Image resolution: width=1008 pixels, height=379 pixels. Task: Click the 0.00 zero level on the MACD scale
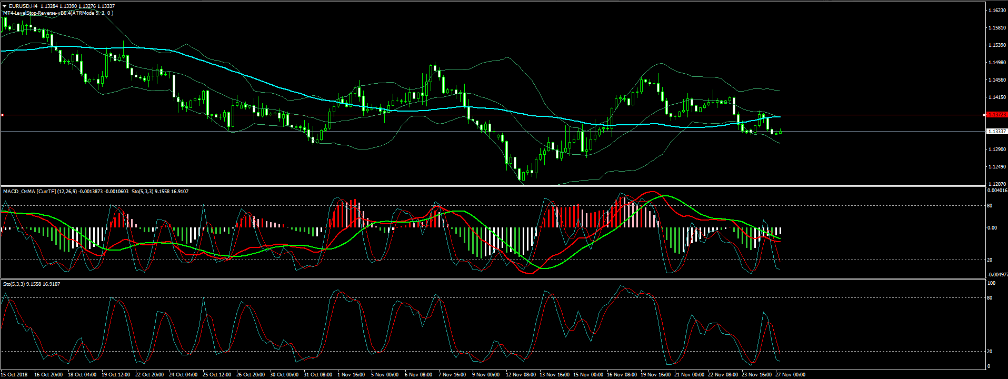click(992, 228)
